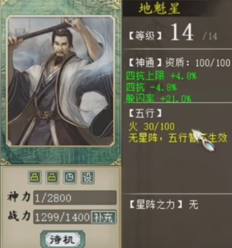Click the 星阵之力 无 entry

tap(164, 204)
